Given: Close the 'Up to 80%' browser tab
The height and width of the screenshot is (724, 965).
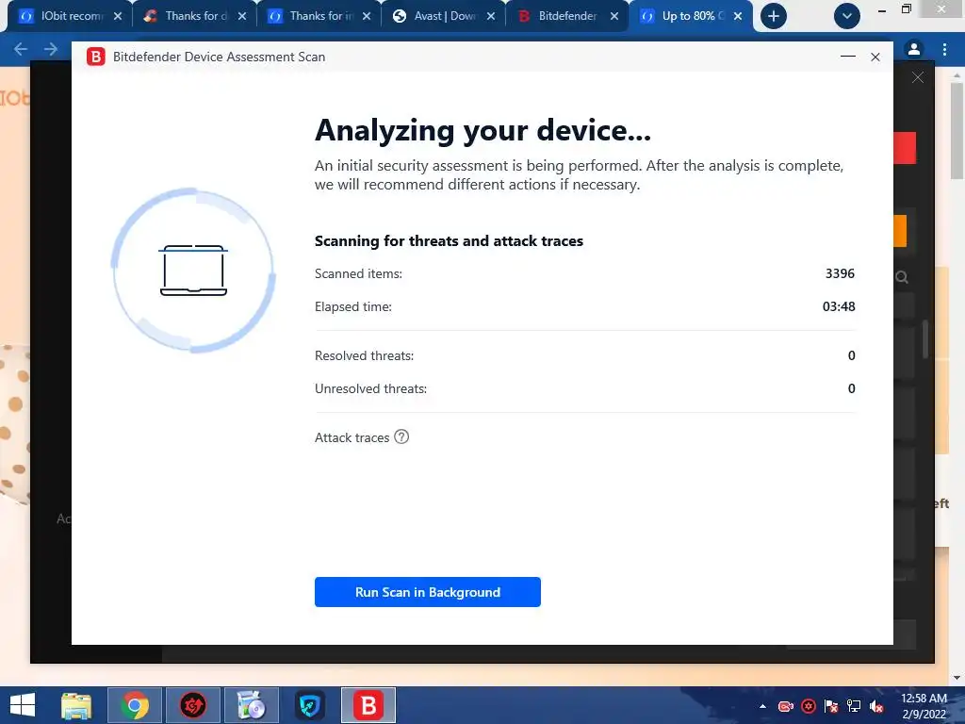Looking at the screenshot, I should [x=738, y=16].
